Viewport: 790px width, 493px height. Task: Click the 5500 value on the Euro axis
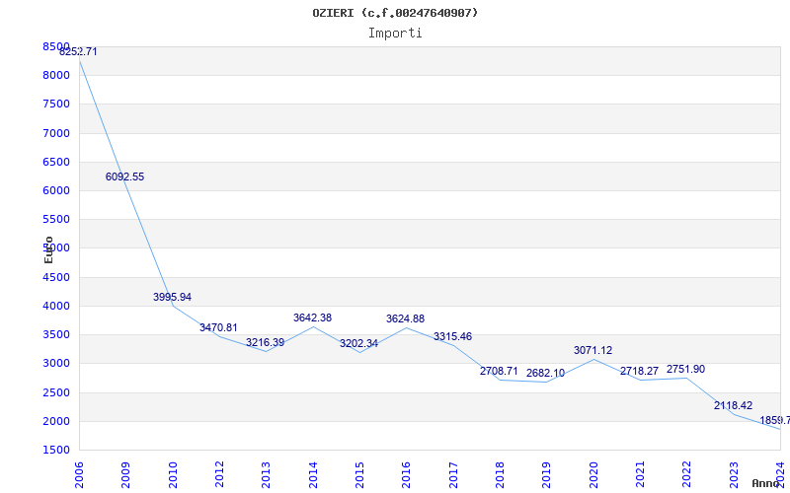(x=56, y=219)
